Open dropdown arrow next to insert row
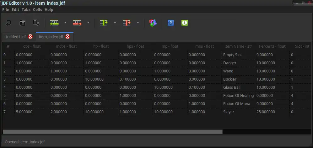The height and width of the screenshot is (148, 313). click(65, 23)
